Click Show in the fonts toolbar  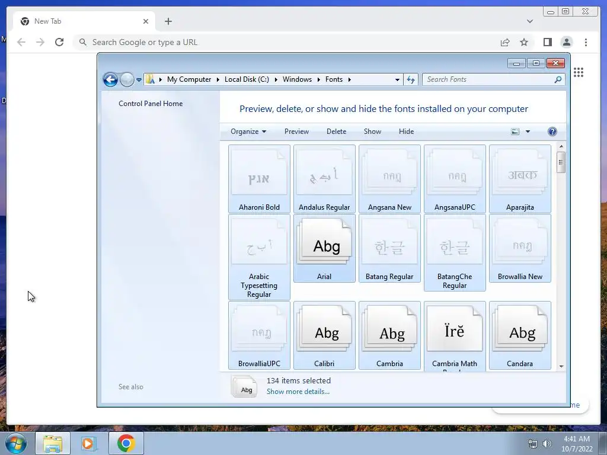372,132
